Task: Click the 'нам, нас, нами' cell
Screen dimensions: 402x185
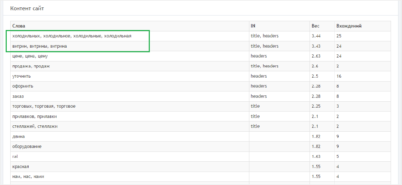Action: point(130,176)
